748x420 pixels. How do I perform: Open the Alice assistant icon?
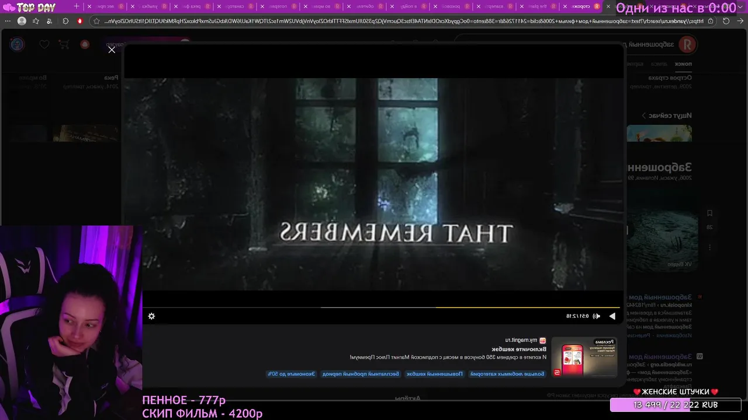tap(85, 44)
